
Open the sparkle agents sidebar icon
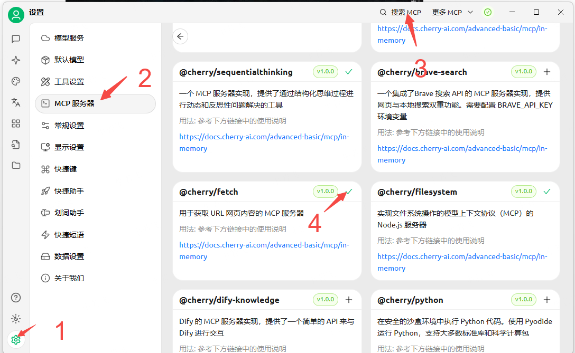coord(16,60)
